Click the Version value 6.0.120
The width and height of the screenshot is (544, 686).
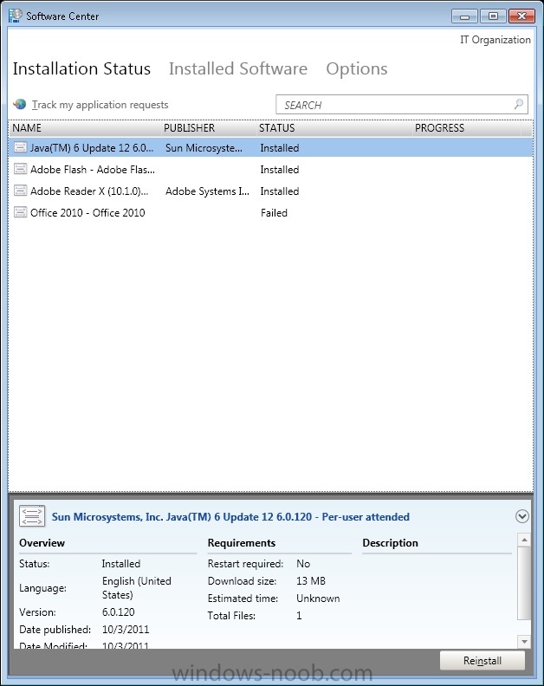click(118, 612)
